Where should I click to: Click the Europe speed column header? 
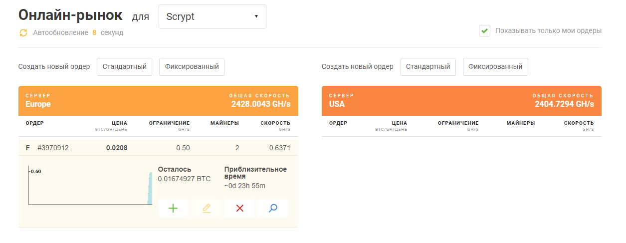point(275,123)
